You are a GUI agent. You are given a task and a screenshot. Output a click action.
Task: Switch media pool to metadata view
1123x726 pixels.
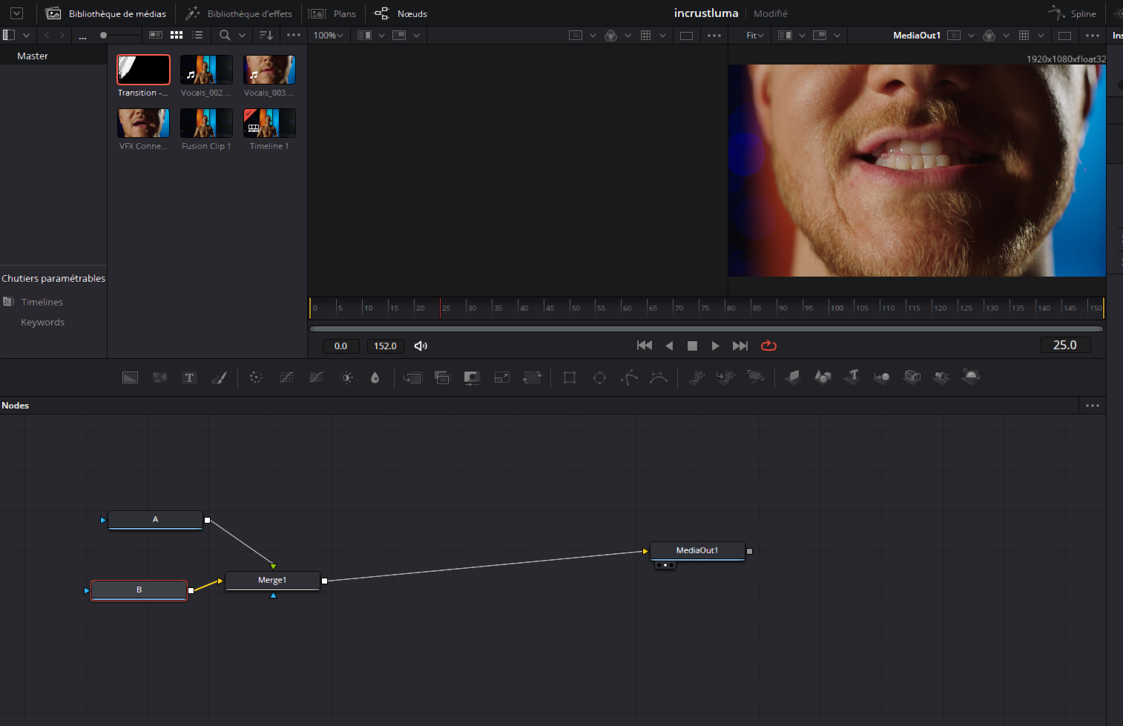coord(156,35)
